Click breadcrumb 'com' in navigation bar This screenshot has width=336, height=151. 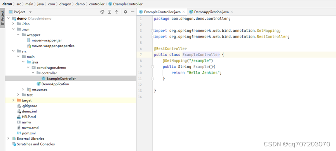[51, 4]
